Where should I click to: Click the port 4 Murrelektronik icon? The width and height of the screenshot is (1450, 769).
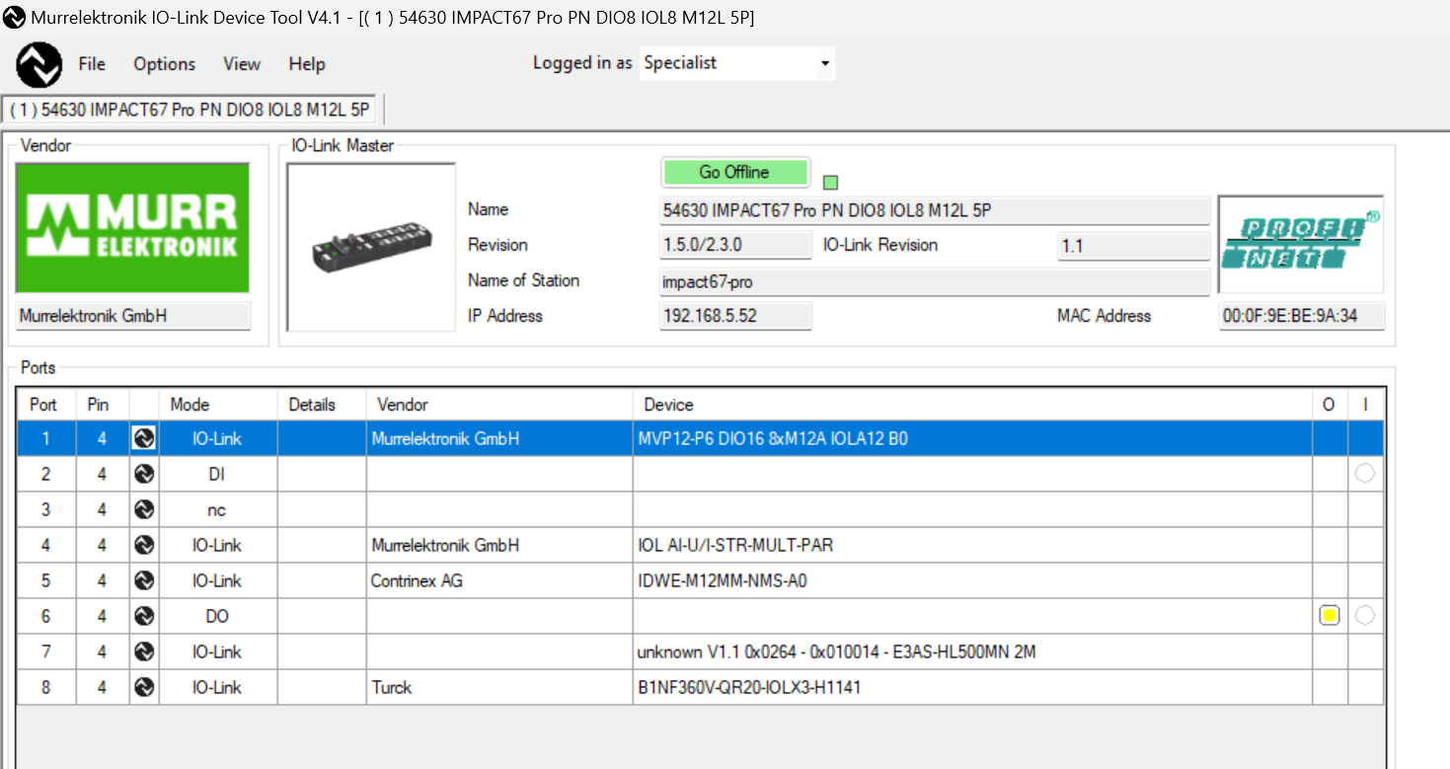[144, 545]
